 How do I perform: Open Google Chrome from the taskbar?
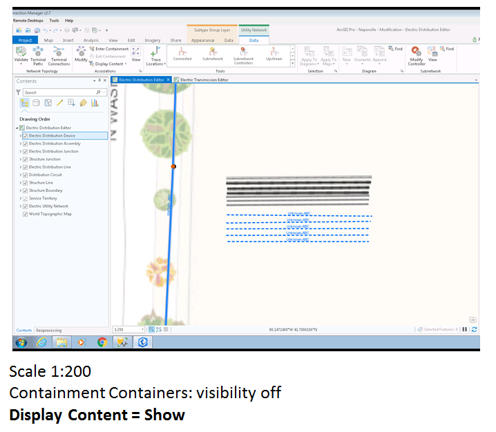coord(102,342)
